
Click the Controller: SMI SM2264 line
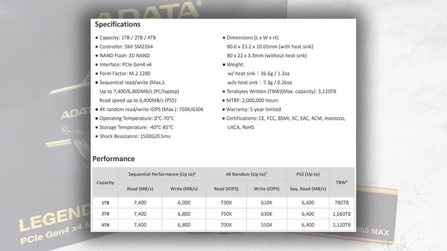tap(124, 47)
